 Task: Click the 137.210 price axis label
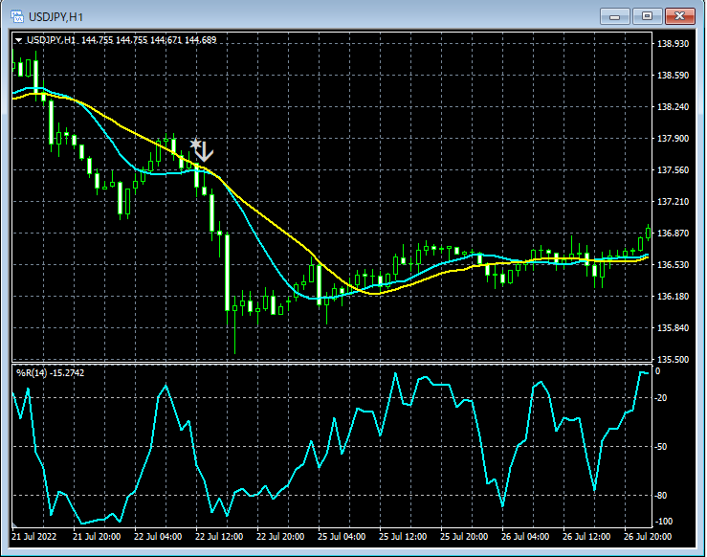coord(673,202)
